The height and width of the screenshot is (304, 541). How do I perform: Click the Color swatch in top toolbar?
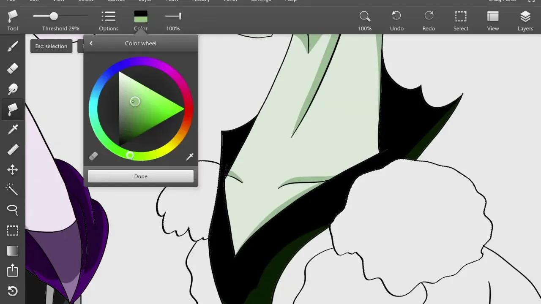141,17
